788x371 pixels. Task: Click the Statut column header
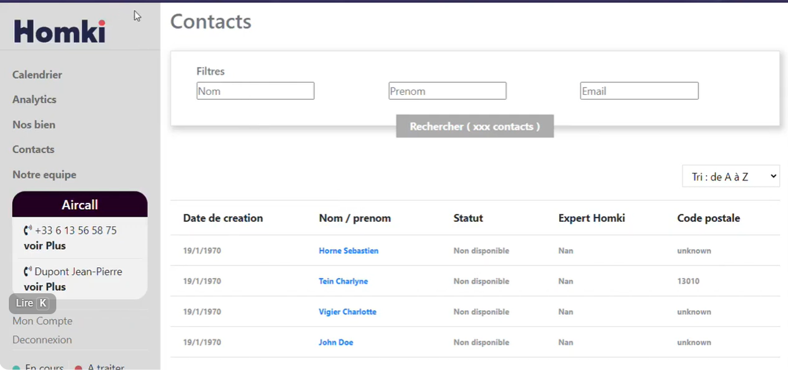[x=468, y=218]
